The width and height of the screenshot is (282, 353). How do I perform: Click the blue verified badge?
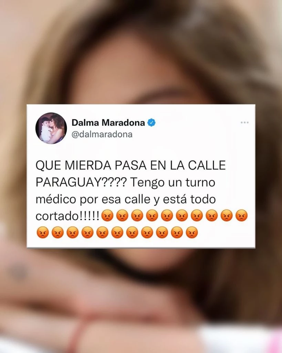pos(152,123)
